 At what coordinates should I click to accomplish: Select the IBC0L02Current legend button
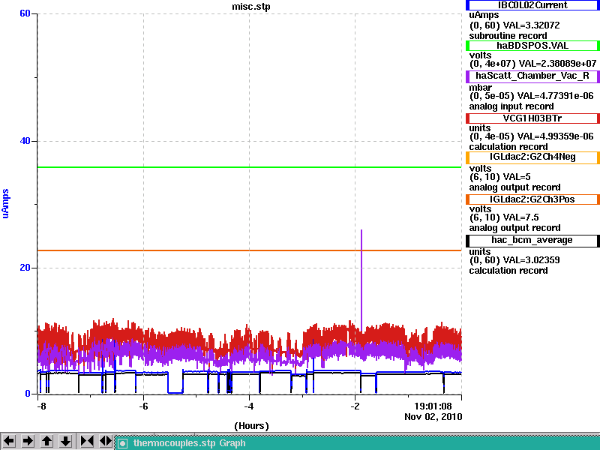(x=532, y=5)
